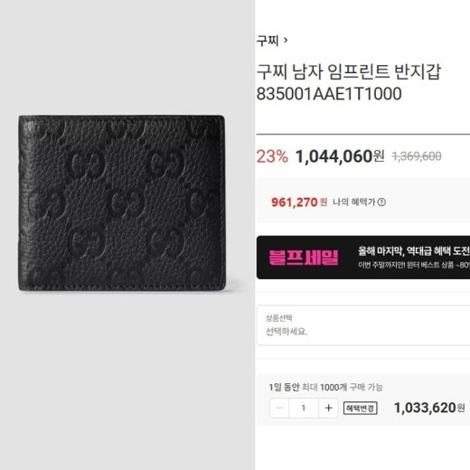Click the total price 1,033,620원
This screenshot has height=470, width=470.
pyautogui.click(x=429, y=408)
